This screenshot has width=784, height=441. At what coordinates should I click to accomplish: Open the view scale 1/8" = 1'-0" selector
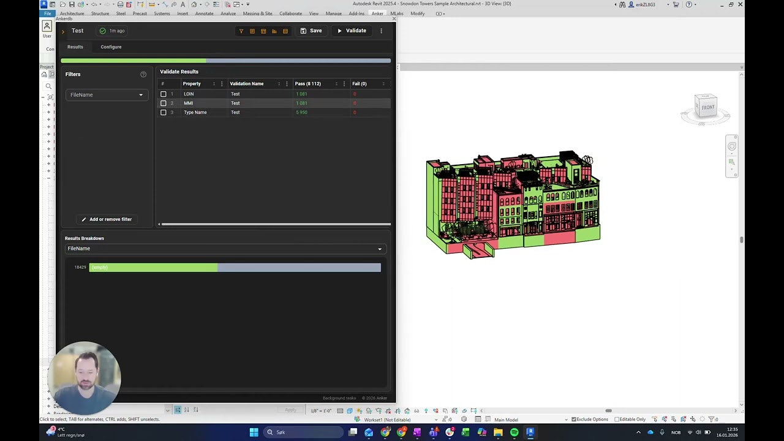[321, 411]
